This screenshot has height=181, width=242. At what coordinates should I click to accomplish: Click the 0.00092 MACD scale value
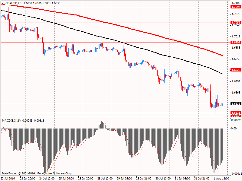[x=236, y=120]
